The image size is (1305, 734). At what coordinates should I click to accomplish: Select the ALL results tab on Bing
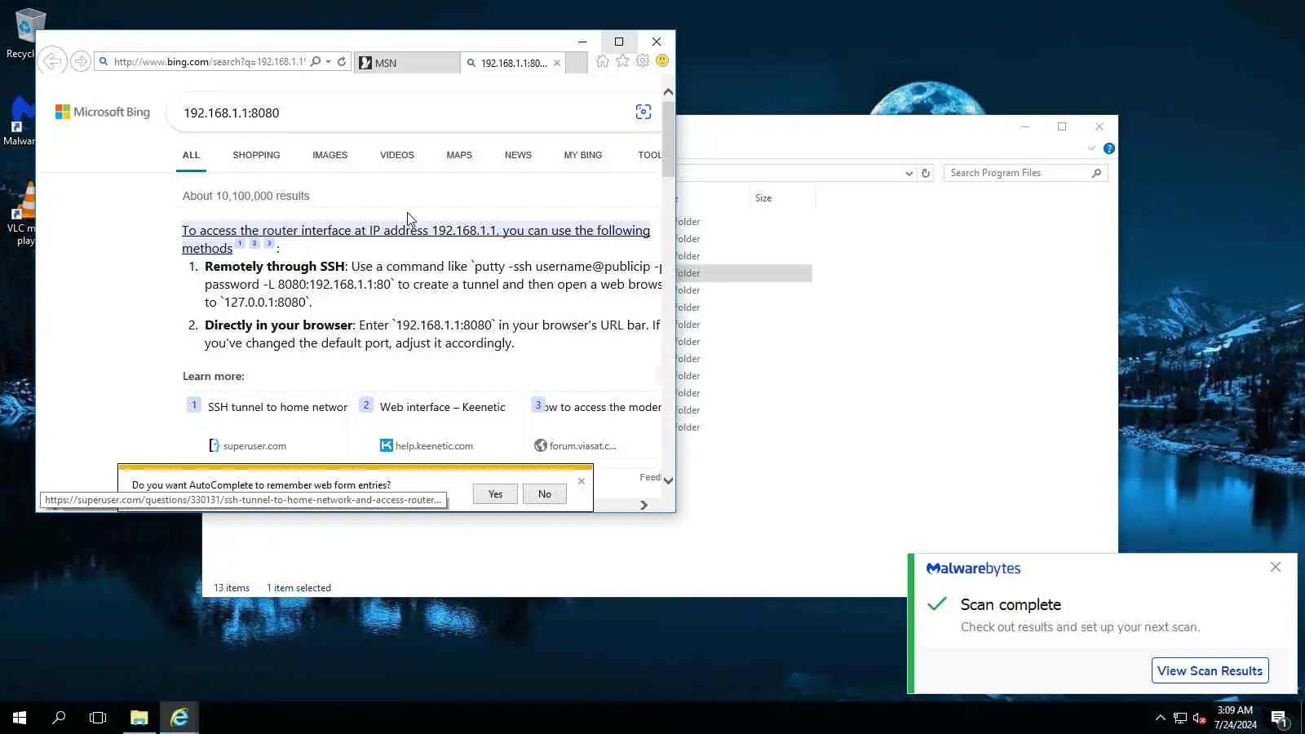[x=191, y=155]
